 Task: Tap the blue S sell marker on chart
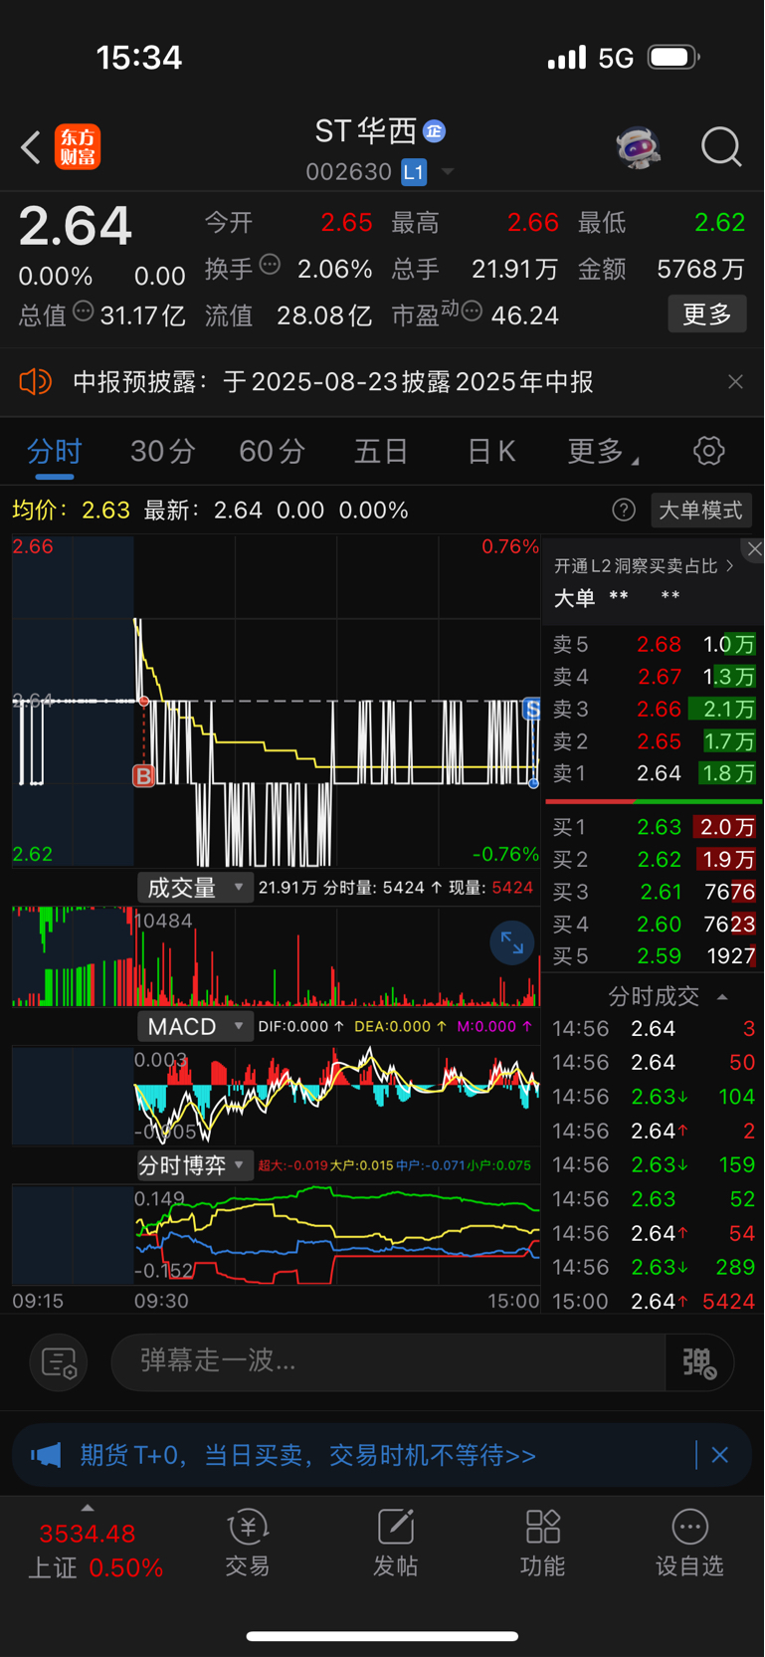click(x=532, y=709)
